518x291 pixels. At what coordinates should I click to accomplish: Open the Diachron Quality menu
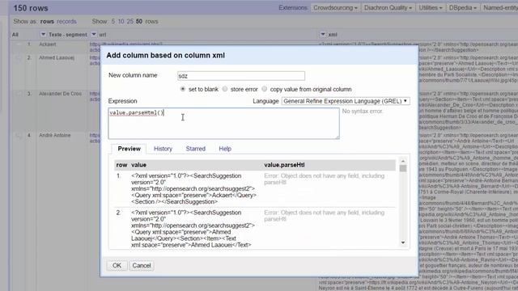coord(388,7)
